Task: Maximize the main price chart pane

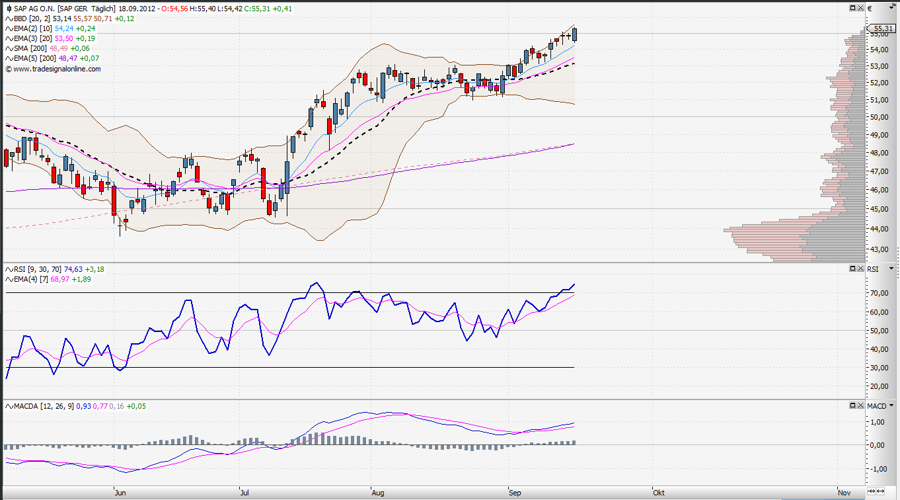Action: tap(853, 8)
